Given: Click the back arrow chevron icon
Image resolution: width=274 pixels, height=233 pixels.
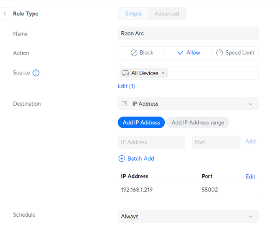Looking at the screenshot, I should click(x=5, y=14).
